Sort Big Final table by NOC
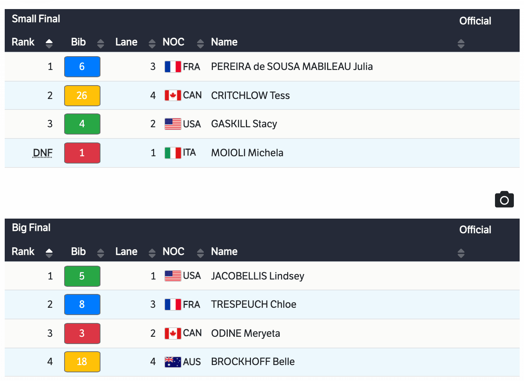524x381 pixels. [x=200, y=253]
